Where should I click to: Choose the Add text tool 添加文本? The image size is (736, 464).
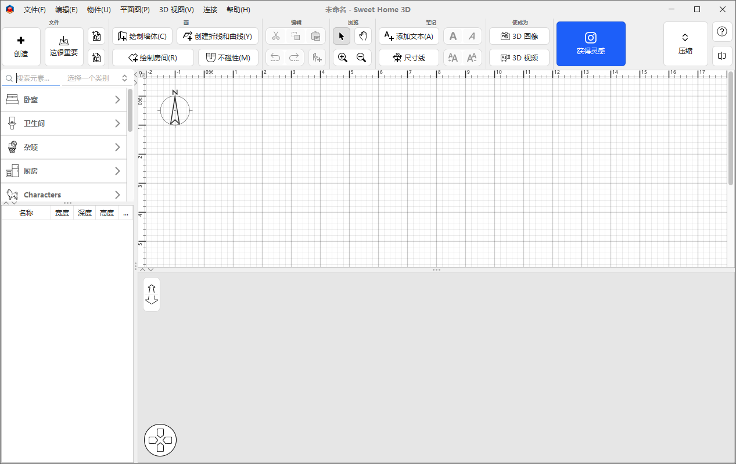[x=408, y=36]
